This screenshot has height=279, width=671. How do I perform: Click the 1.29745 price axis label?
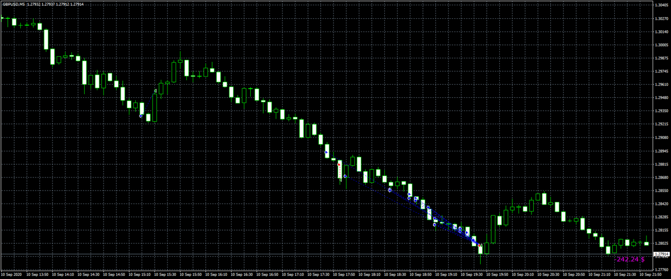[x=661, y=71]
